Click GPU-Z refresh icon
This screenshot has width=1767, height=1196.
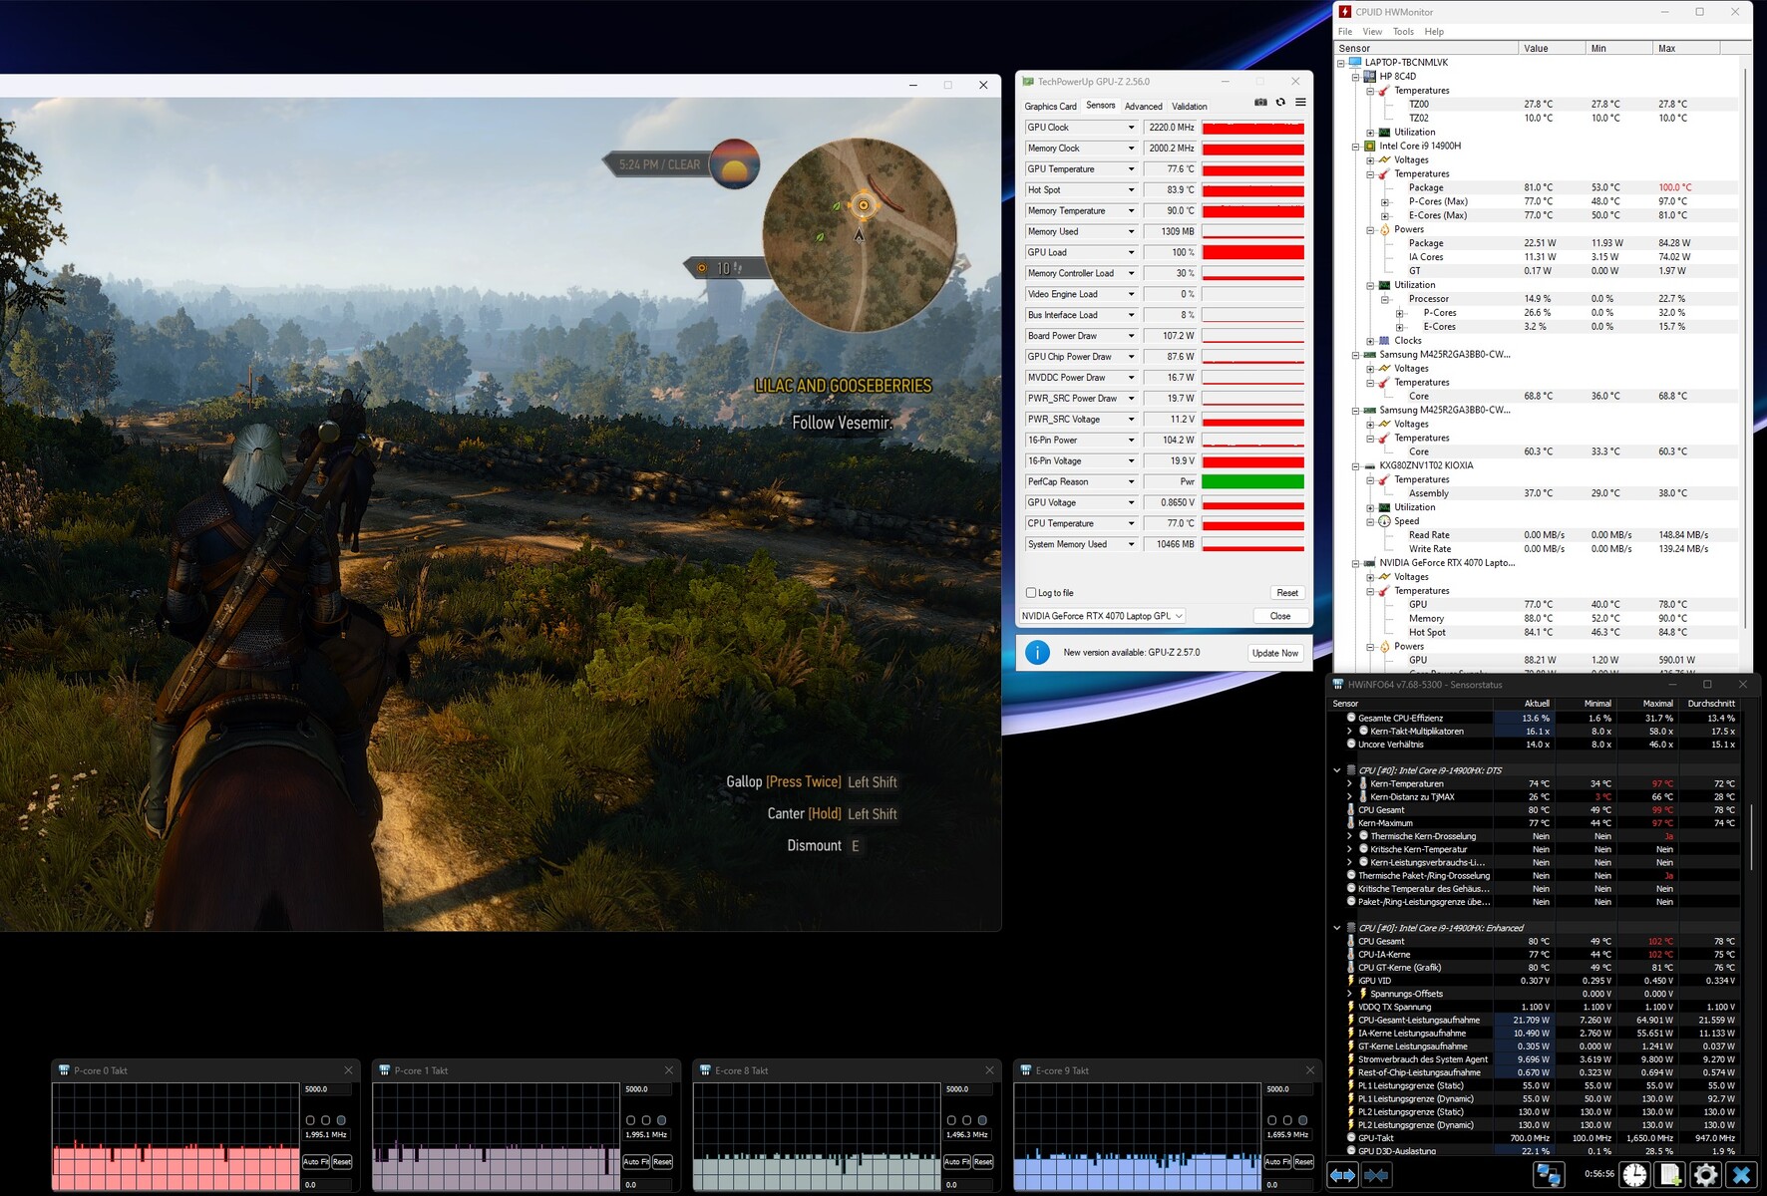point(1280,102)
